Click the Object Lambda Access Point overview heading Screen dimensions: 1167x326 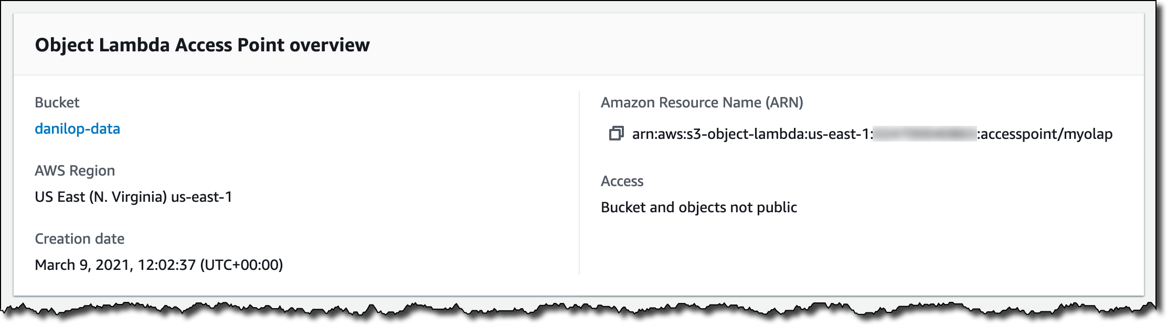click(202, 45)
